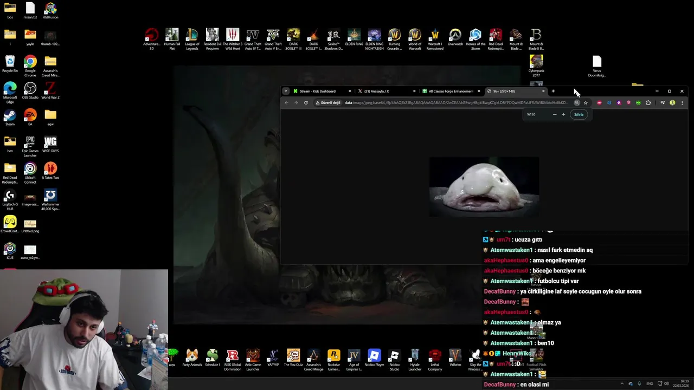
Task: Launch ELDEN RING NIGHTREIGN shortcut
Action: pyautogui.click(x=374, y=40)
